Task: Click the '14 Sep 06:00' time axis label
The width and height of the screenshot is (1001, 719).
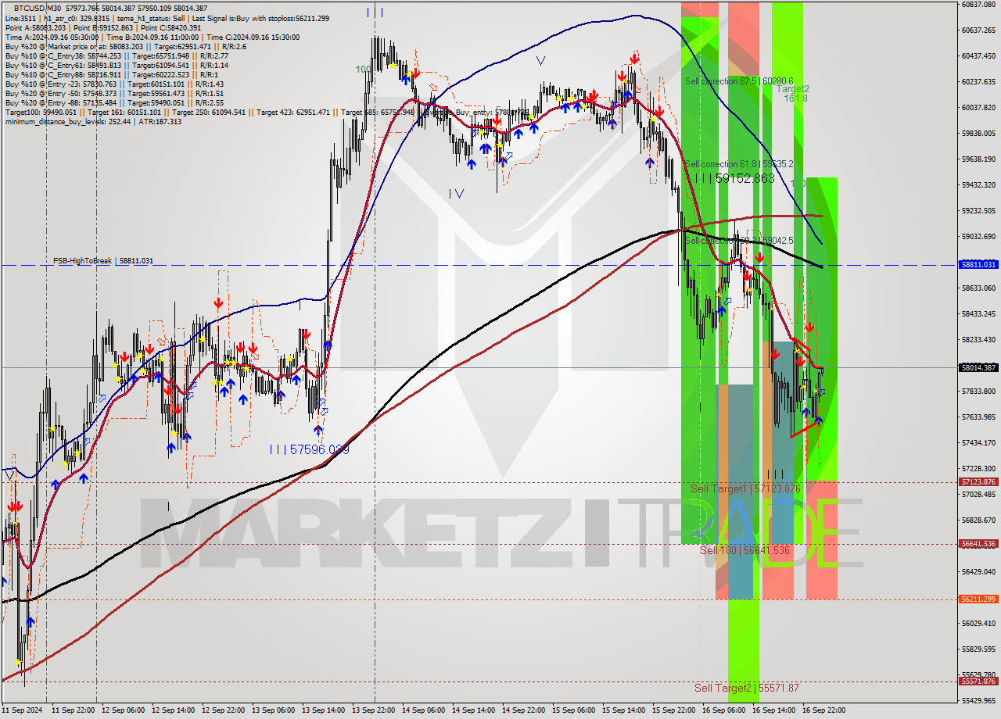Action: click(422, 710)
